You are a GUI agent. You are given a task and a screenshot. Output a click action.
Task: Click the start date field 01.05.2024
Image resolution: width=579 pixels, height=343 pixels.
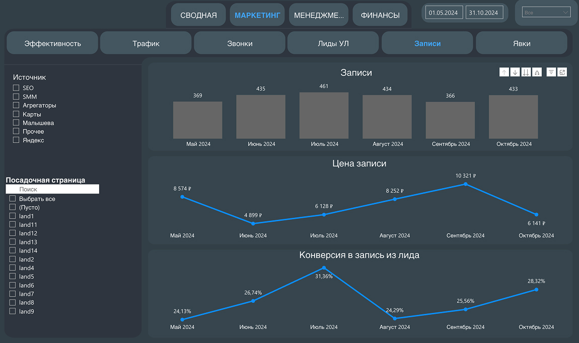tap(444, 13)
